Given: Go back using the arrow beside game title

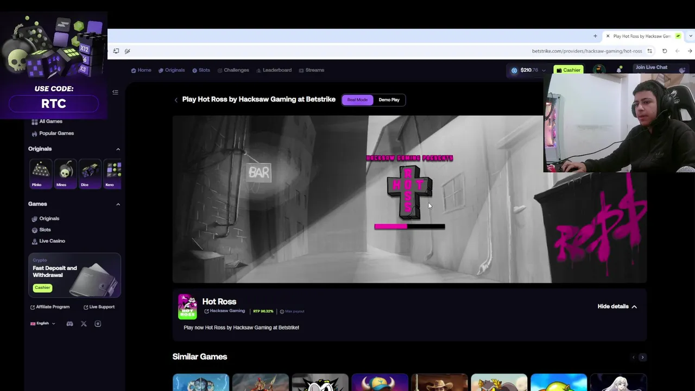Looking at the screenshot, I should click(x=176, y=100).
